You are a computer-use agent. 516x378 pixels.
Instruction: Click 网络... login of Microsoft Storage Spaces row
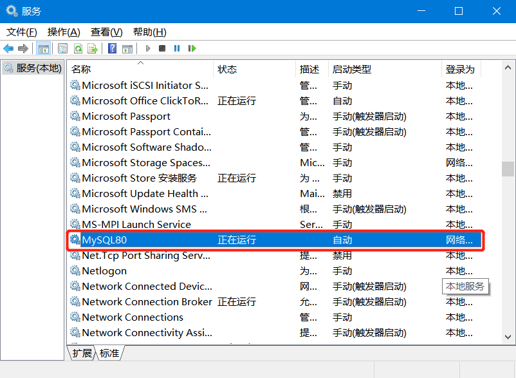(x=459, y=163)
